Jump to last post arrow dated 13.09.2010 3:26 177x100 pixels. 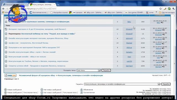[x=163, y=67]
